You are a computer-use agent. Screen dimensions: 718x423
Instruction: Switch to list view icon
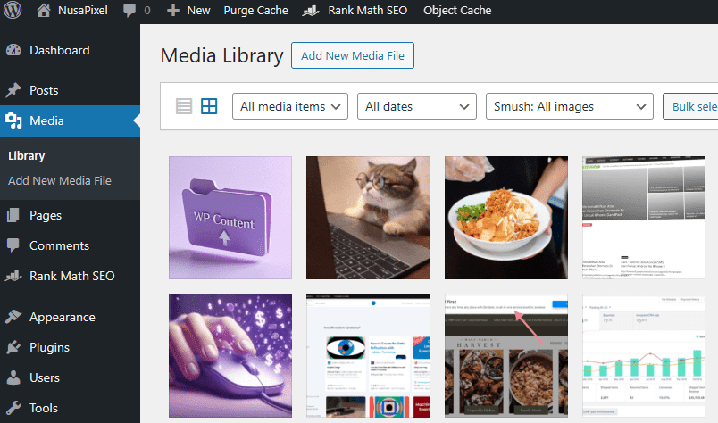pos(184,106)
